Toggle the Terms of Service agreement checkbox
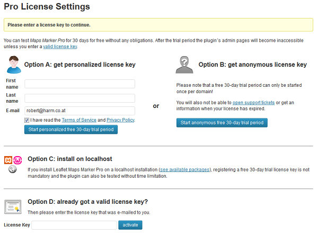 click(x=27, y=120)
